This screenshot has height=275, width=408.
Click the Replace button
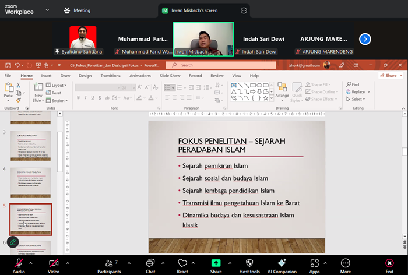358,92
